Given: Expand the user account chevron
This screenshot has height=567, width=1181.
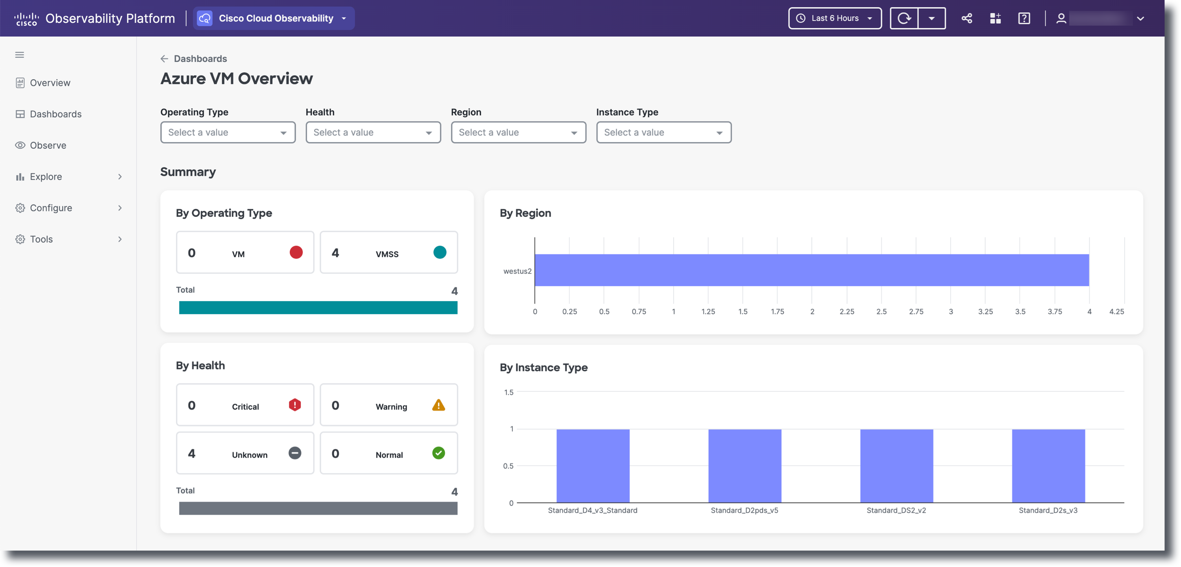Looking at the screenshot, I should pyautogui.click(x=1141, y=19).
